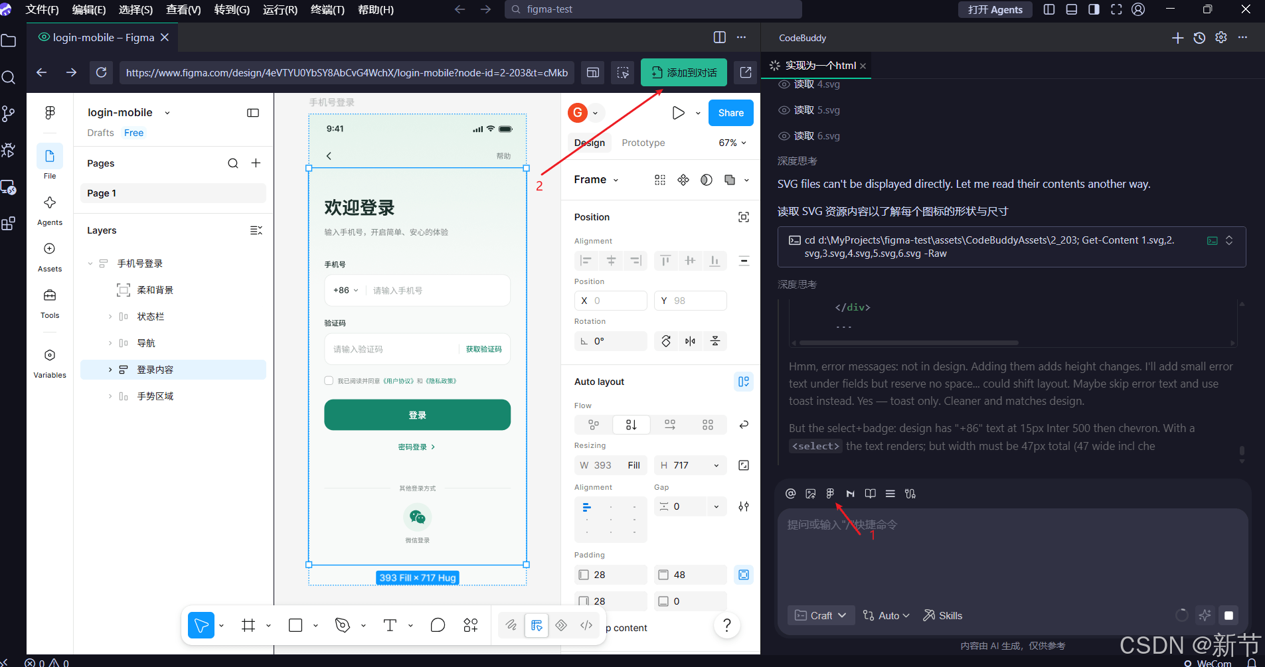Click the 打开 Agents button

(995, 9)
